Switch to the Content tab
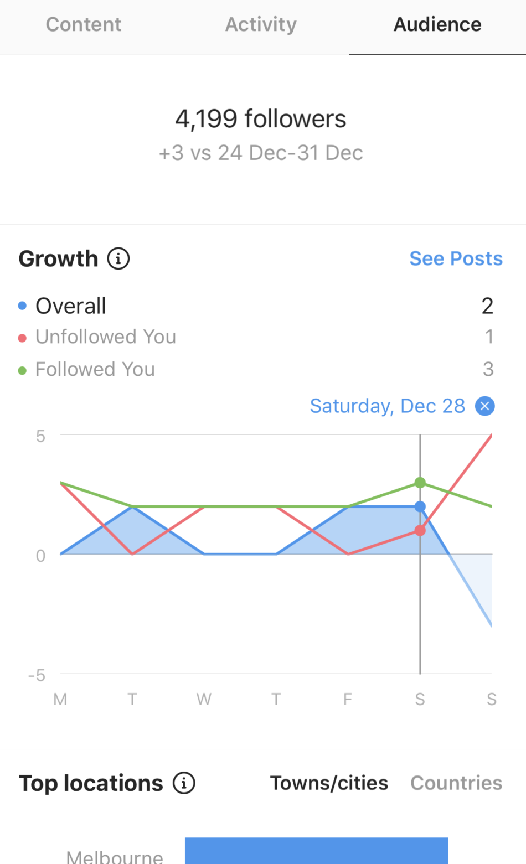The image size is (526, 864). pos(84,24)
